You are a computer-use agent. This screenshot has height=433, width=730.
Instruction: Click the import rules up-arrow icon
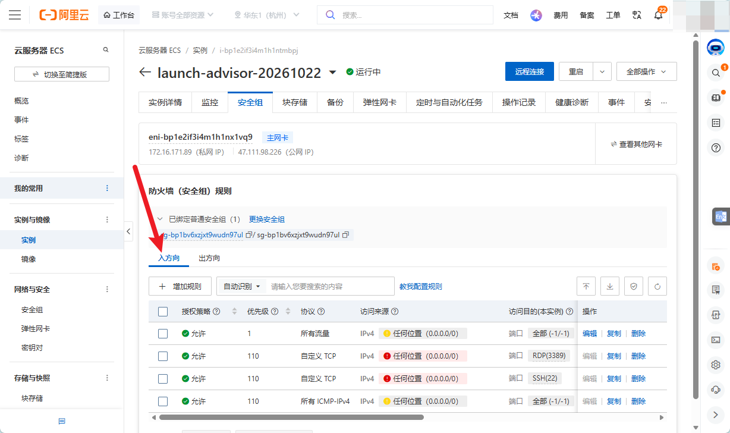pyautogui.click(x=586, y=286)
